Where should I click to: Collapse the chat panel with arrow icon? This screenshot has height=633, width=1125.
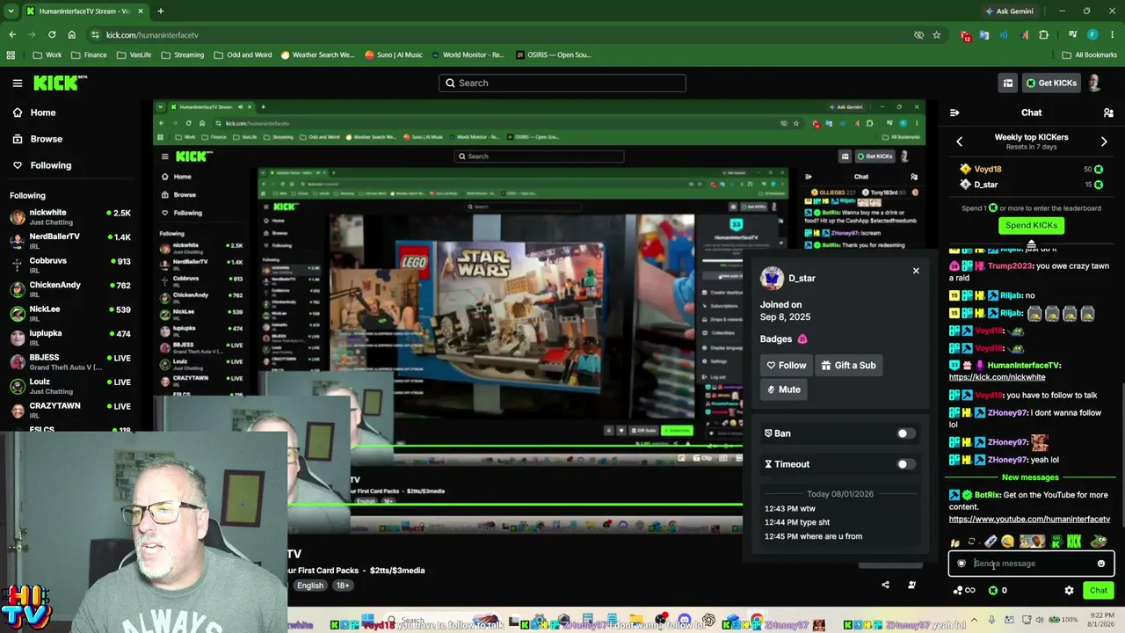(954, 113)
